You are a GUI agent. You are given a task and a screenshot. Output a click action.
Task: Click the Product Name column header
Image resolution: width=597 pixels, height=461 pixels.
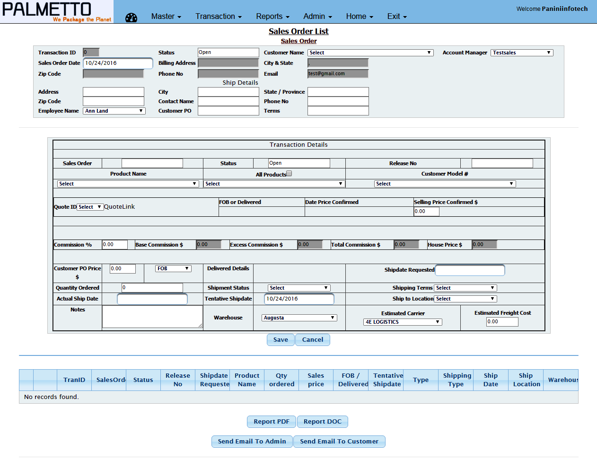(x=247, y=380)
